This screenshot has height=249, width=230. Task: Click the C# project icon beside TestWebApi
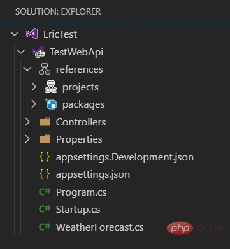[x=38, y=52]
